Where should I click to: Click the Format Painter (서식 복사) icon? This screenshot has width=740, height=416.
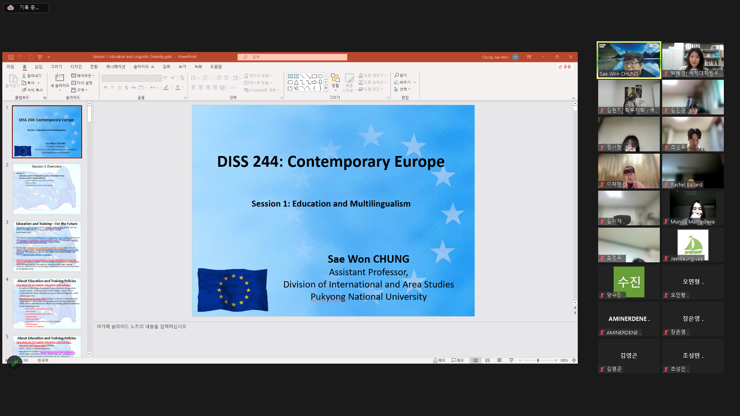[x=24, y=90]
